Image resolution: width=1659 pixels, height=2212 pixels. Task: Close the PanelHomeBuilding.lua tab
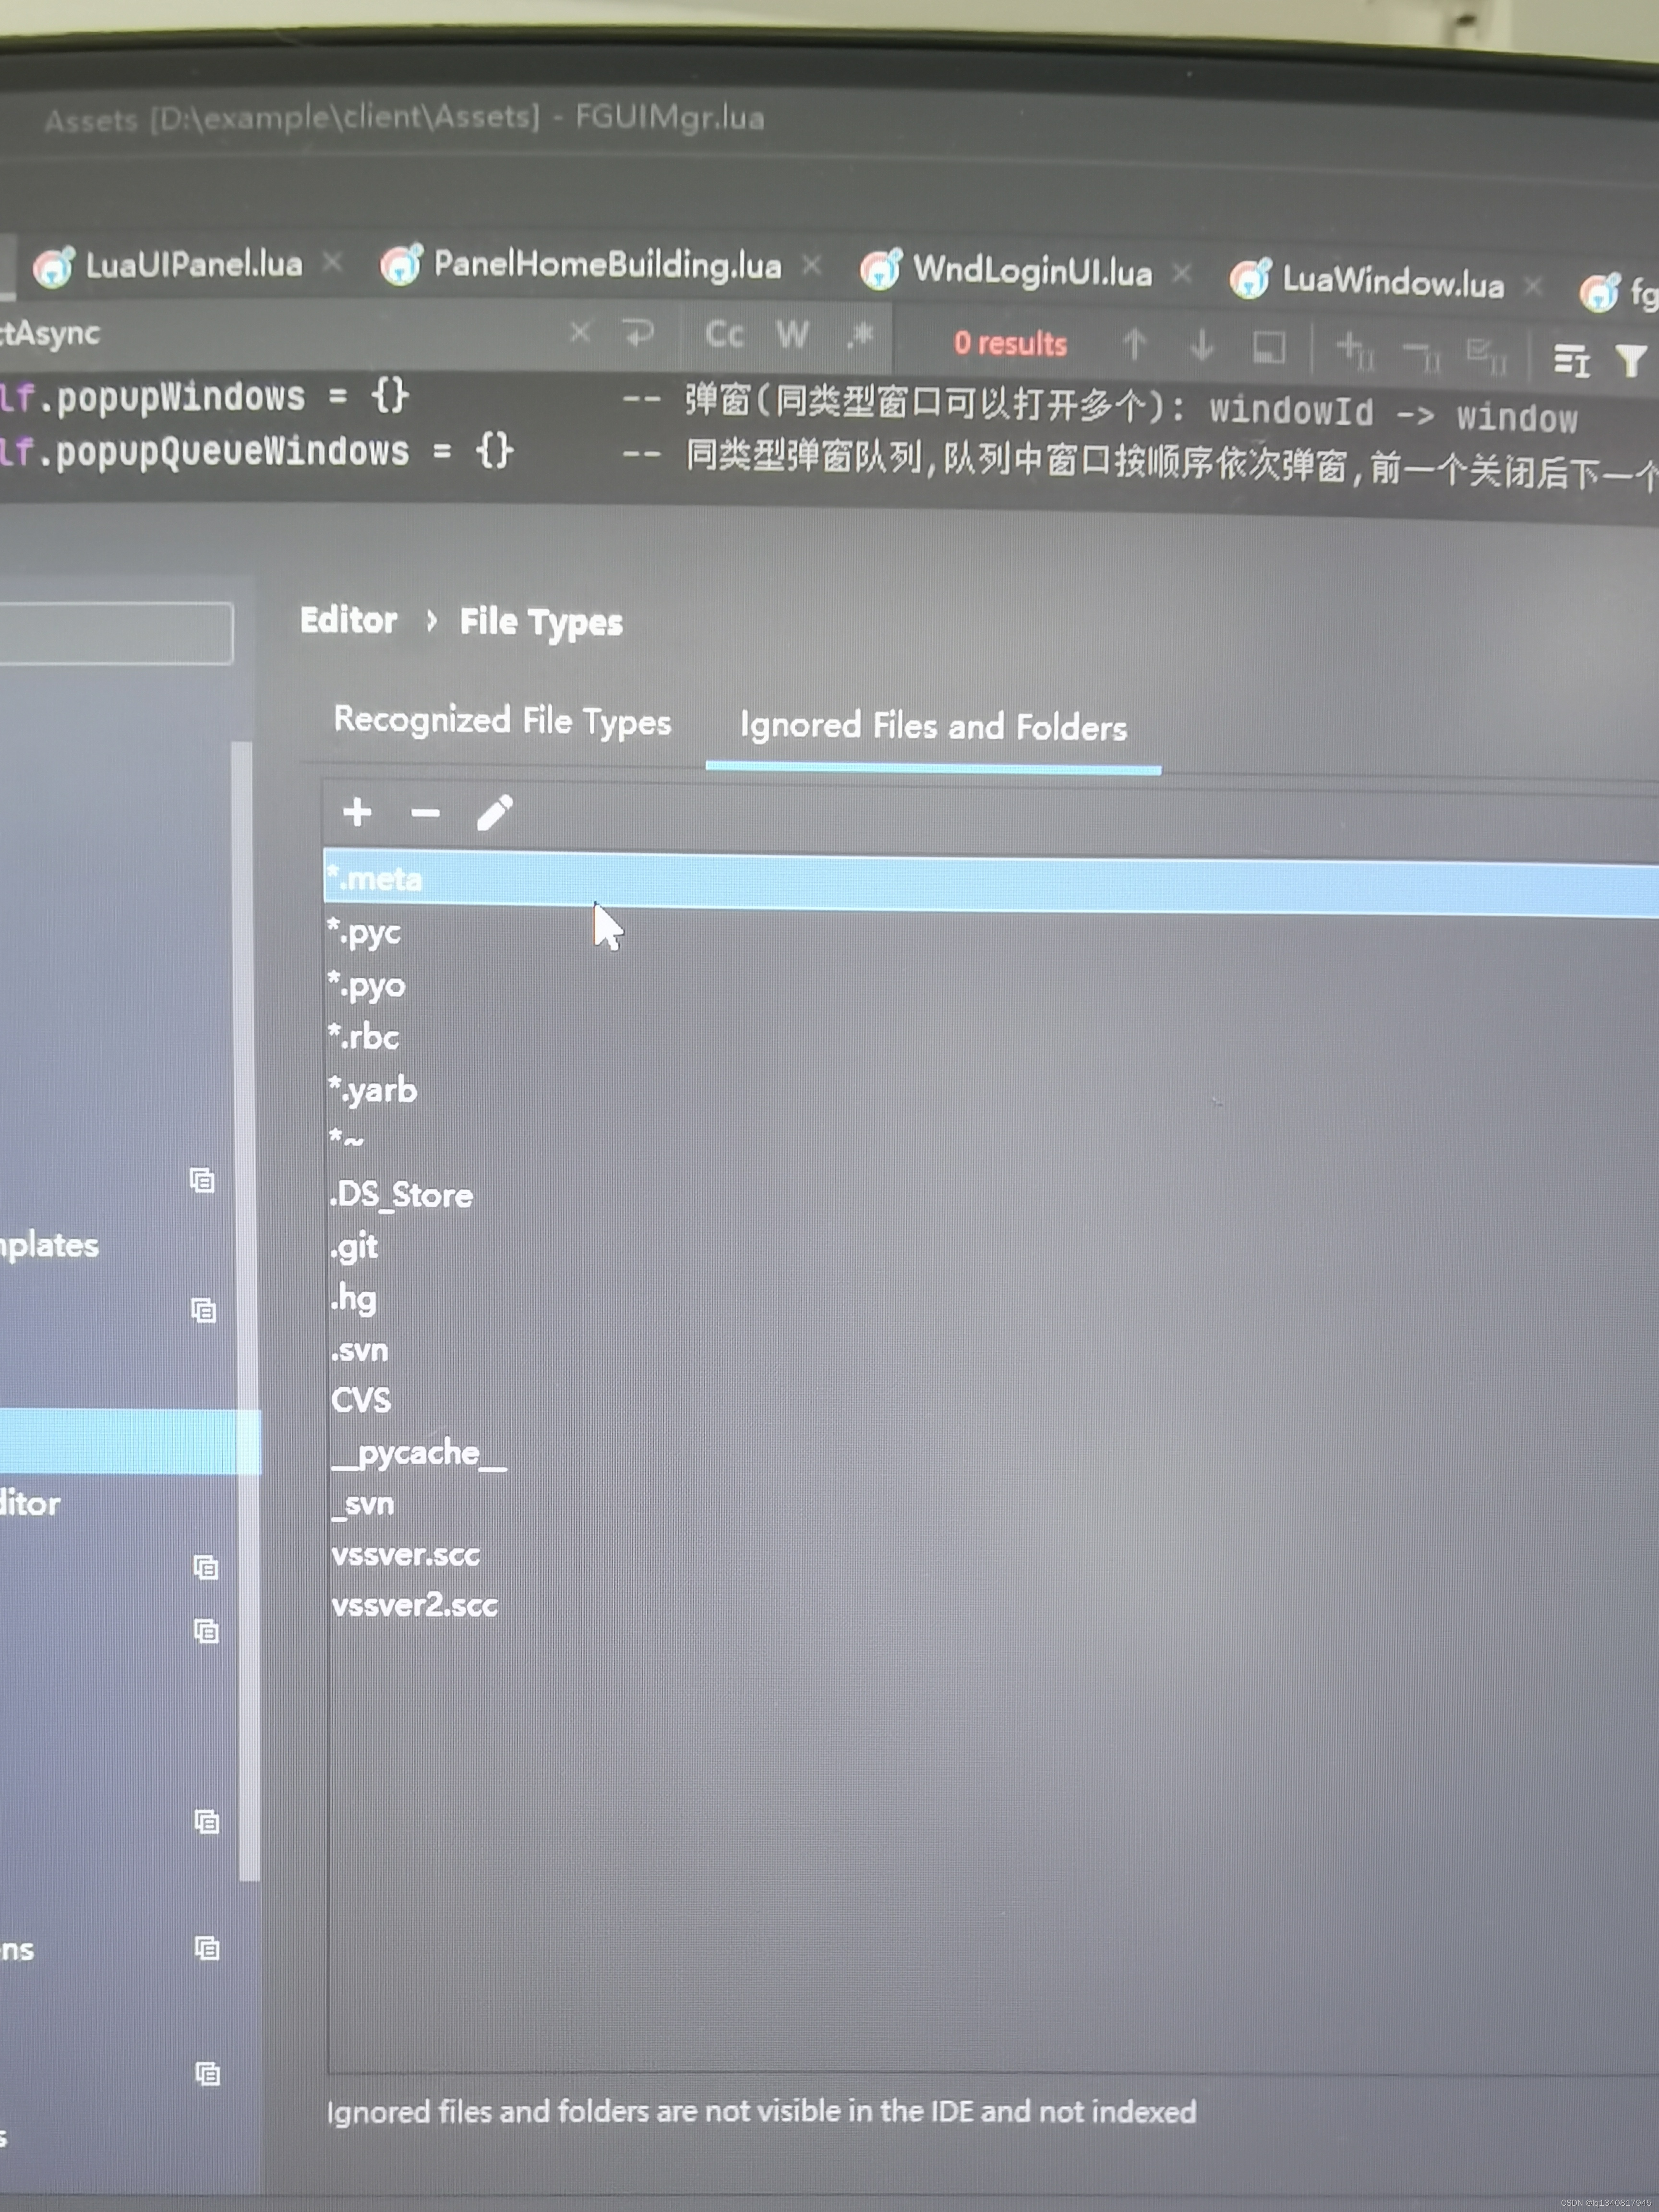pyautogui.click(x=812, y=265)
